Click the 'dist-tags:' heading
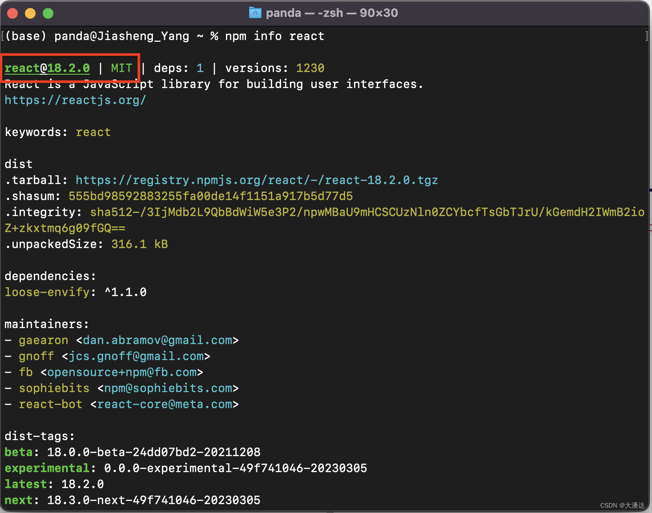652x513 pixels. tap(40, 436)
